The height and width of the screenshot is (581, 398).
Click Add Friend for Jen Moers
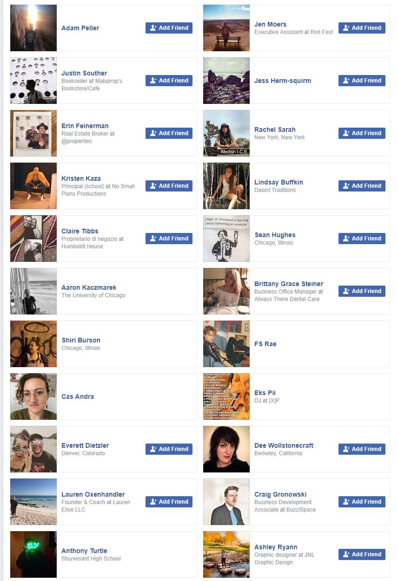pos(362,28)
